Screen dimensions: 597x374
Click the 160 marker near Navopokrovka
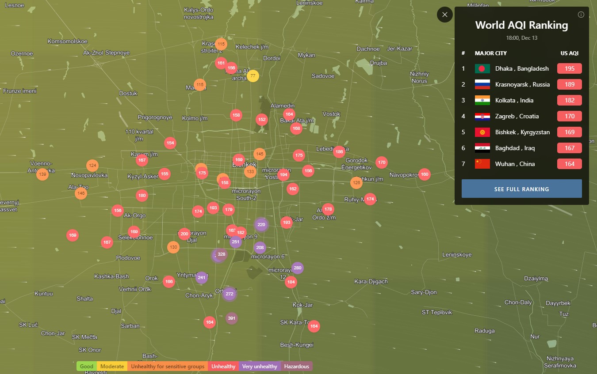point(425,174)
